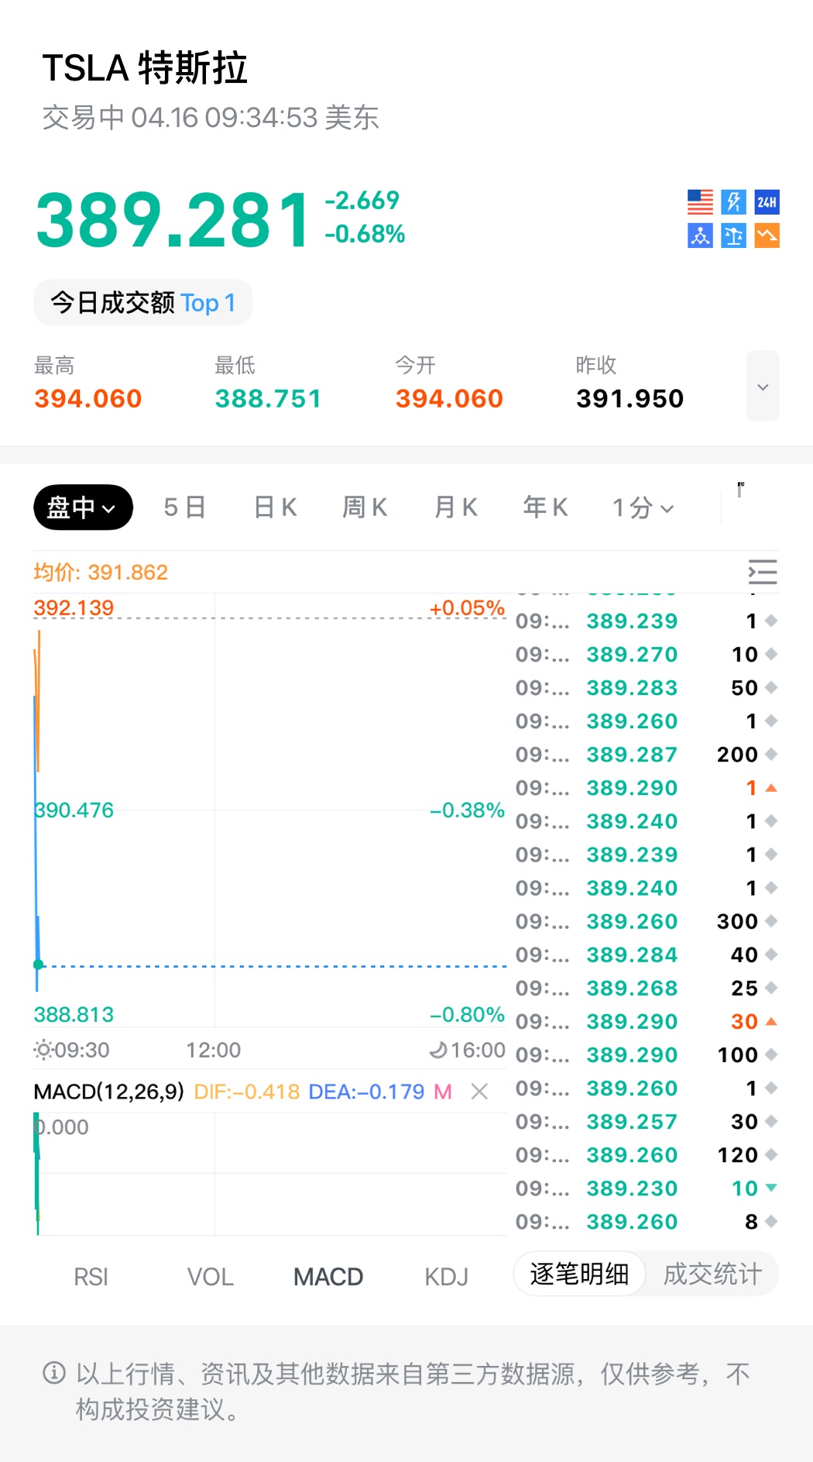Select the KDJ indicator
813x1462 pixels.
click(446, 1277)
